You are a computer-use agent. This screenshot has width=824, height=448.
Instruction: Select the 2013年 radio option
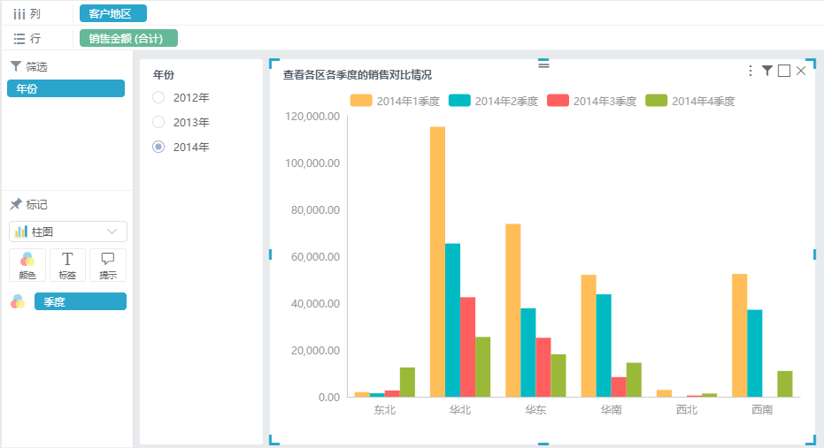coord(158,122)
